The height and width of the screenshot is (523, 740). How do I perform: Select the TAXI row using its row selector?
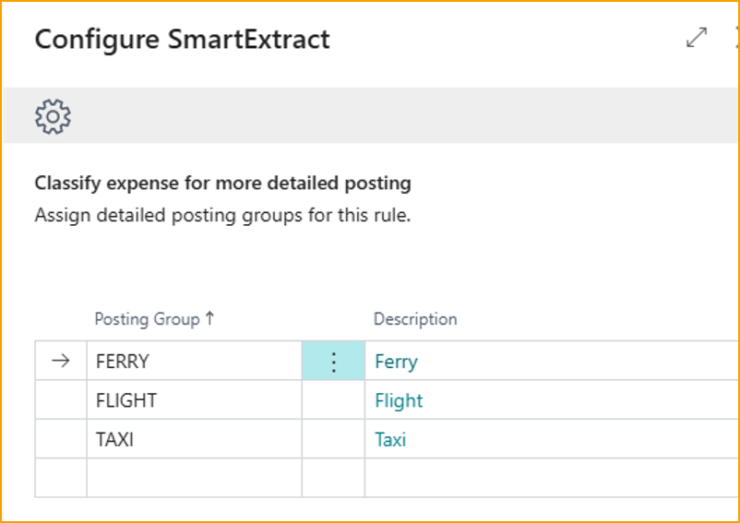point(61,439)
